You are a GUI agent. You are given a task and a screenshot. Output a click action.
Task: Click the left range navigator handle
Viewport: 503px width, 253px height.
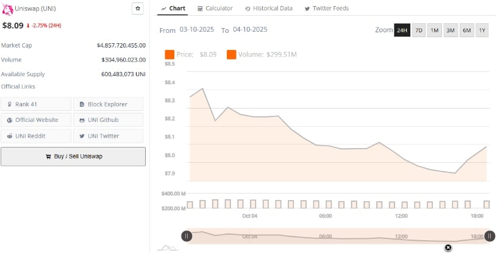point(187,237)
